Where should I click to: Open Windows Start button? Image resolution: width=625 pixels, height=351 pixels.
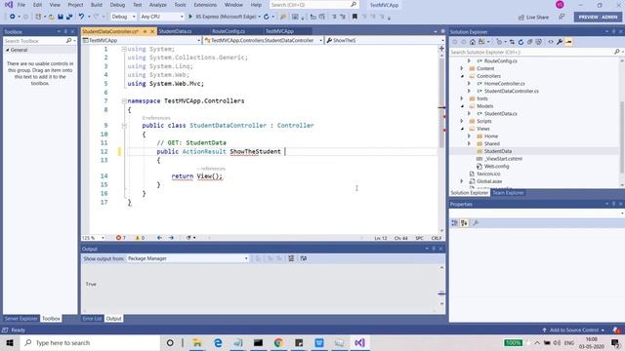10,342
